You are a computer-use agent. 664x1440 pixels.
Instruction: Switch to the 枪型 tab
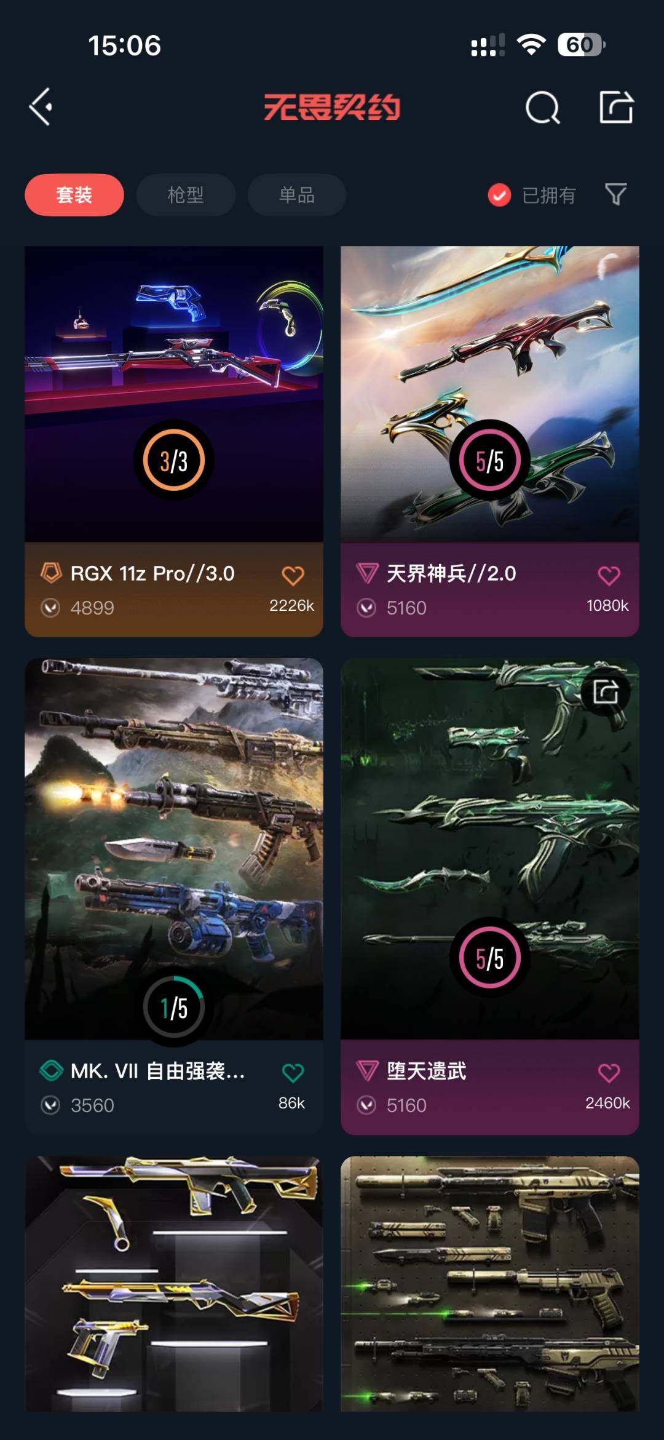(186, 195)
